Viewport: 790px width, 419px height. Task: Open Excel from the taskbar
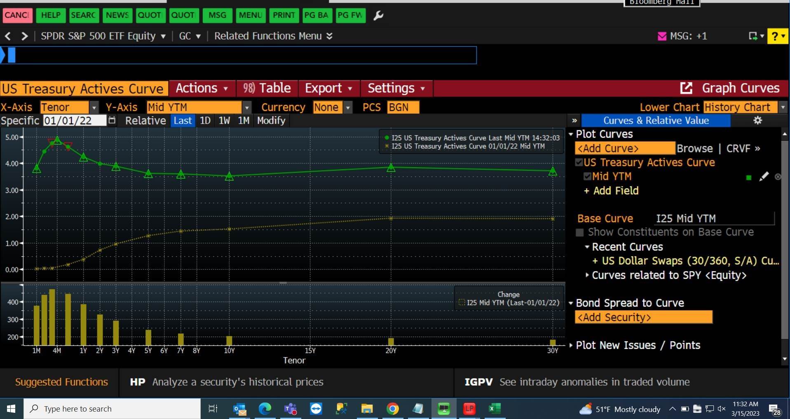494,409
